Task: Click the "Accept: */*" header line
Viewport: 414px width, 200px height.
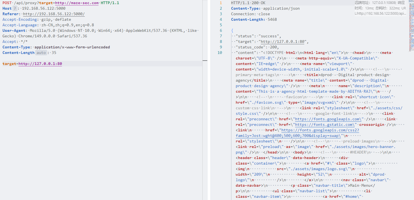Action: [15, 41]
